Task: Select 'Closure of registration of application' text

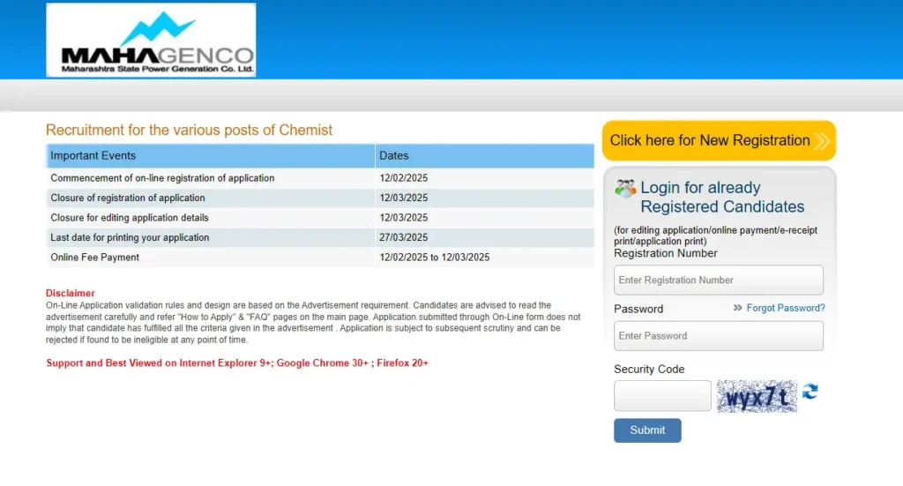Action: [128, 198]
